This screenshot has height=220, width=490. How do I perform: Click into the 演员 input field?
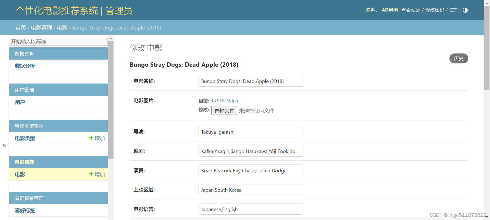point(251,170)
